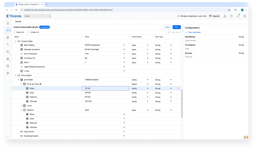Select the Ultimate radio option under Options
The width and height of the screenshot is (257, 150).
(27, 127)
